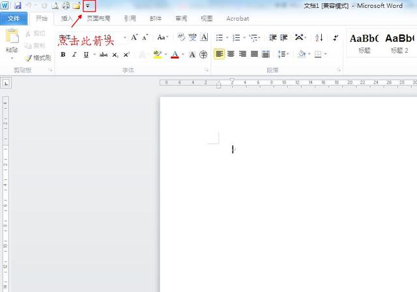Apply strikethrough formatting
The image size is (417, 292).
tap(103, 54)
